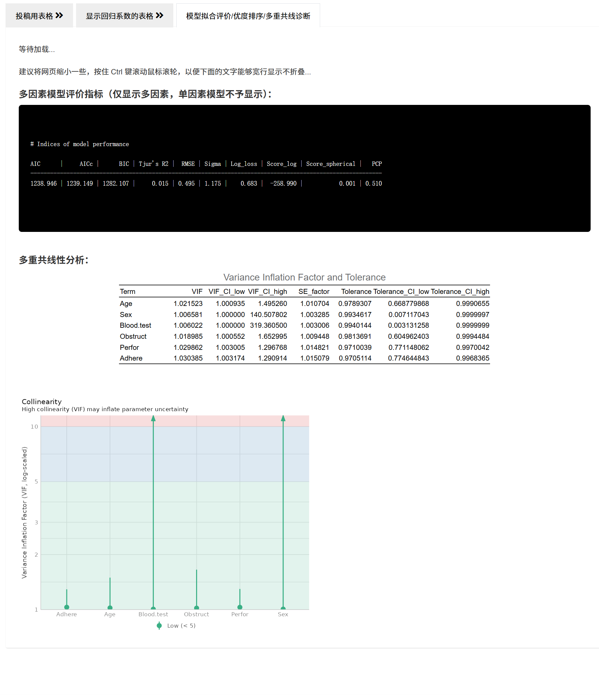
Task: Click Sex VIF_CI_high value 140.507802
Action: pyautogui.click(x=268, y=315)
